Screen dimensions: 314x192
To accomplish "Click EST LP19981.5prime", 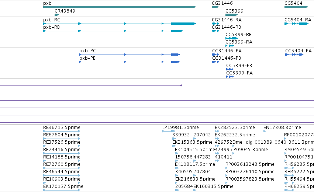I will point(180,128).
